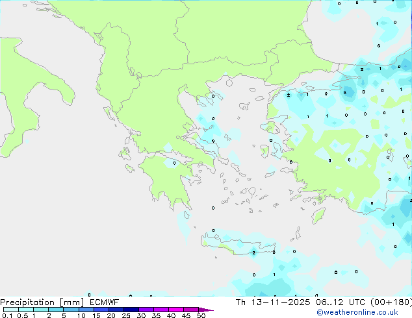This screenshot has height=318, width=412.
Task: Click the '35' legend scale label
Action: click(156, 315)
